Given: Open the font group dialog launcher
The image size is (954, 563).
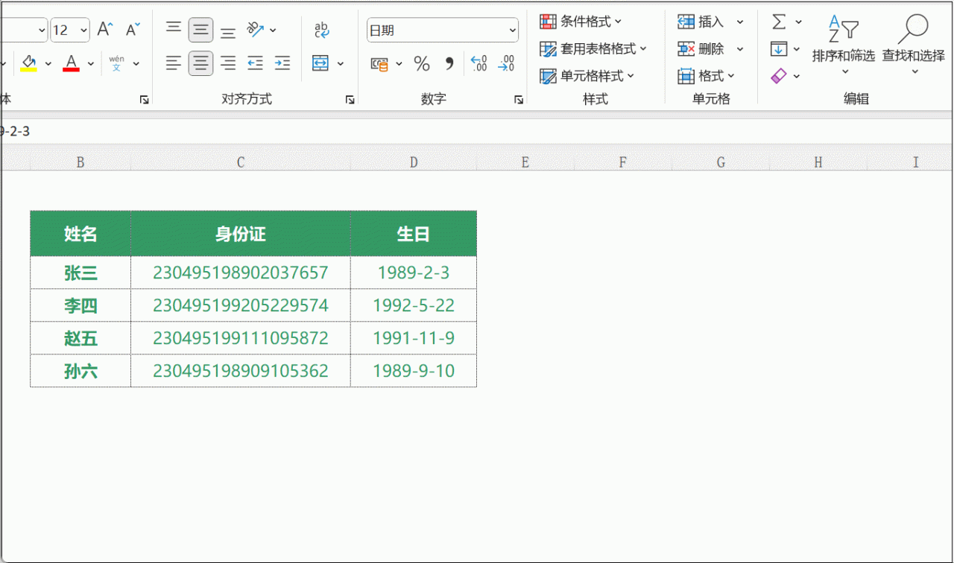Looking at the screenshot, I should click(145, 100).
